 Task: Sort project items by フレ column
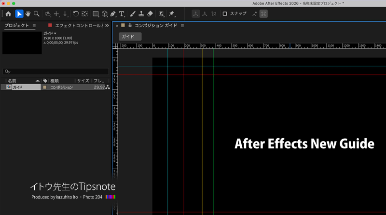click(100, 81)
